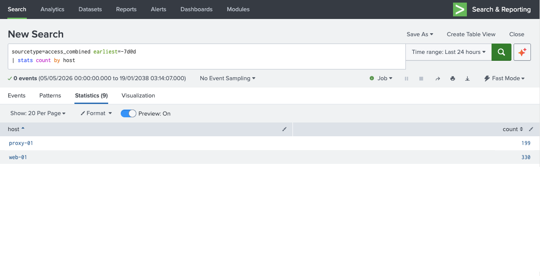540x276 pixels.
Task: Open the Reports nav item
Action: 126,9
